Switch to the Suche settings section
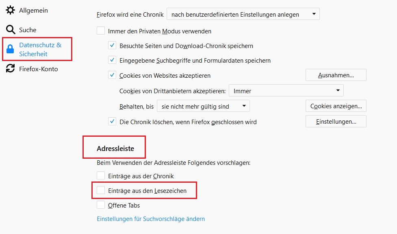The width and height of the screenshot is (397, 234). pos(28,30)
